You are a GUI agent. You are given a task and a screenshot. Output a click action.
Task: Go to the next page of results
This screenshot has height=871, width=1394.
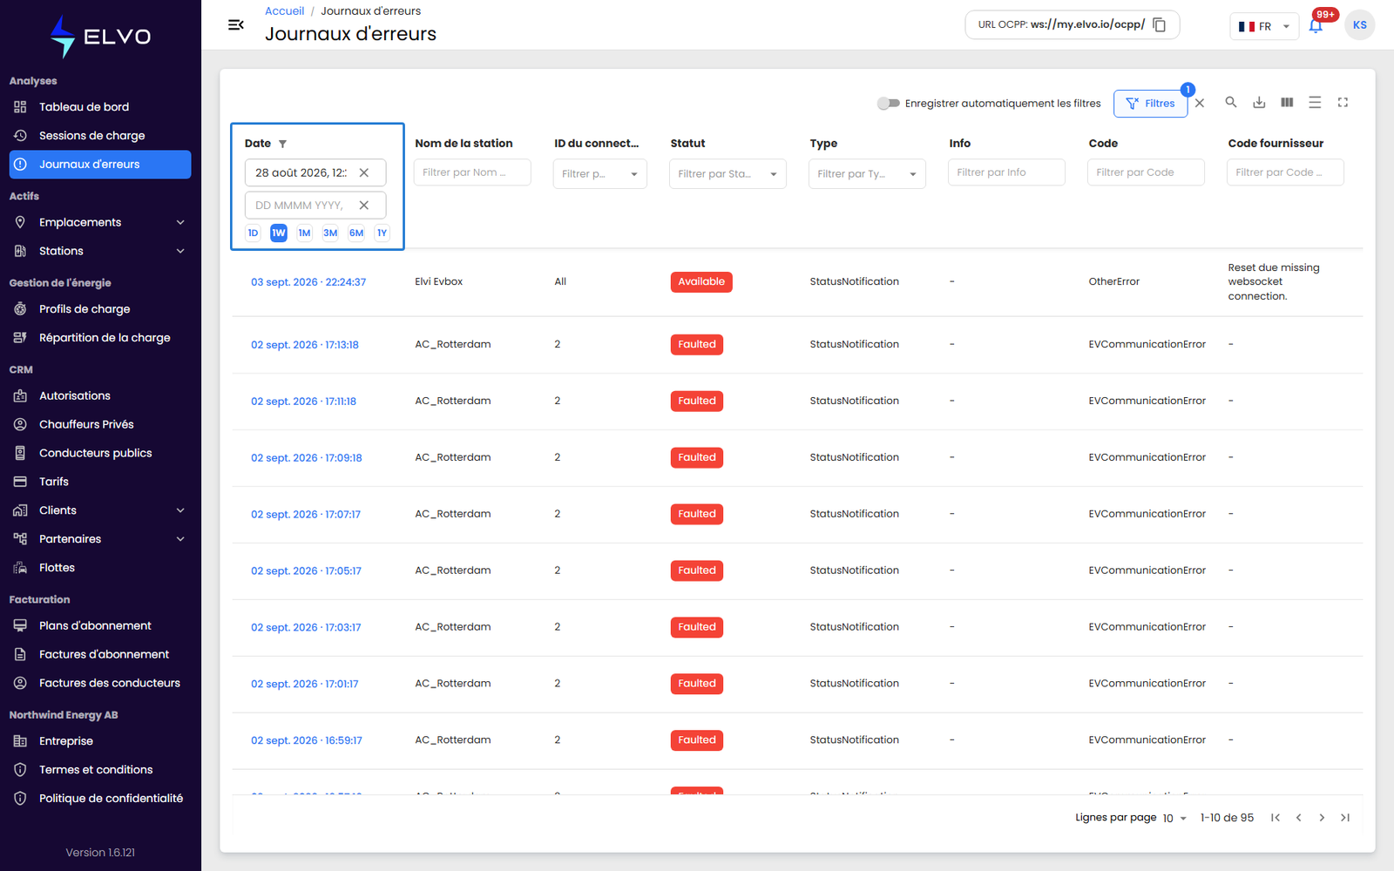[1322, 817]
